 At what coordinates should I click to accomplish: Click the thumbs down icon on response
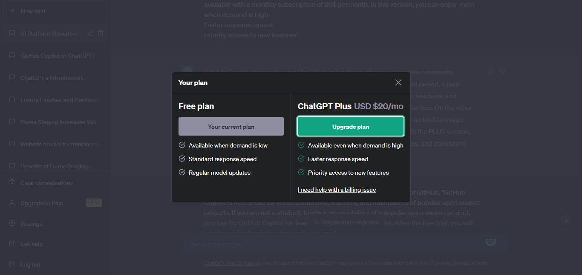[502, 71]
